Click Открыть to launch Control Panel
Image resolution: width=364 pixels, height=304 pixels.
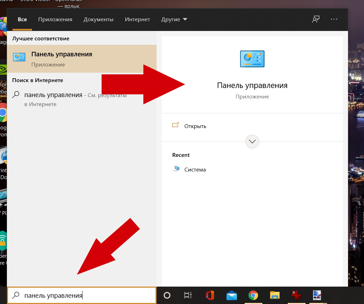tap(252, 126)
